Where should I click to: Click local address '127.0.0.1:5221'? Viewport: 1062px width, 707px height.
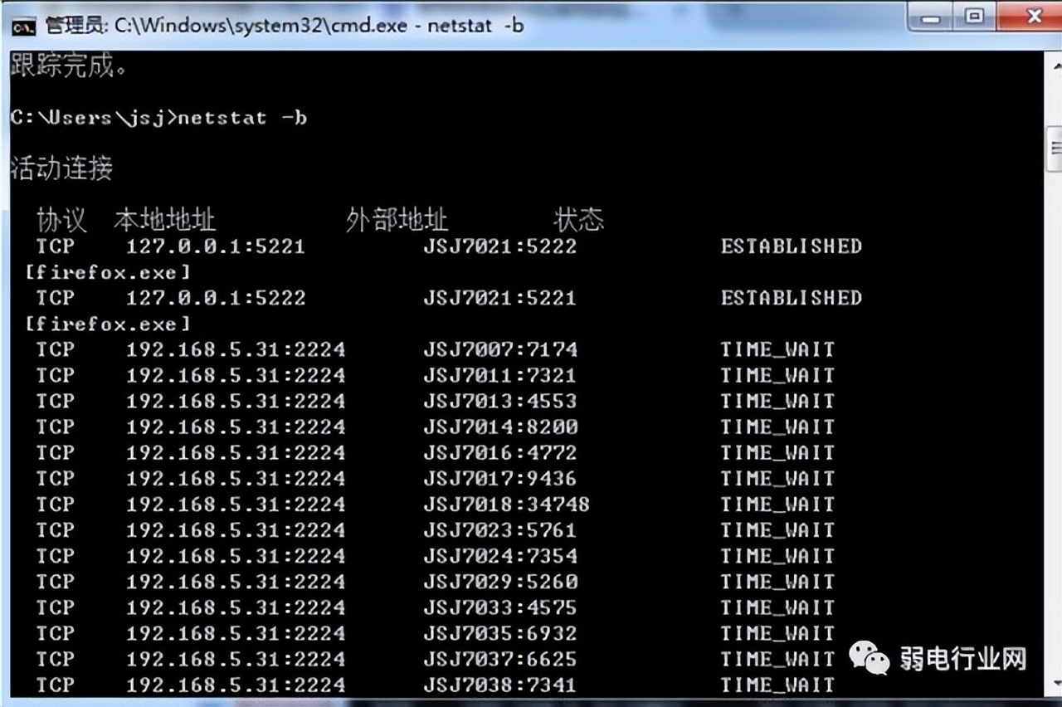(x=216, y=246)
